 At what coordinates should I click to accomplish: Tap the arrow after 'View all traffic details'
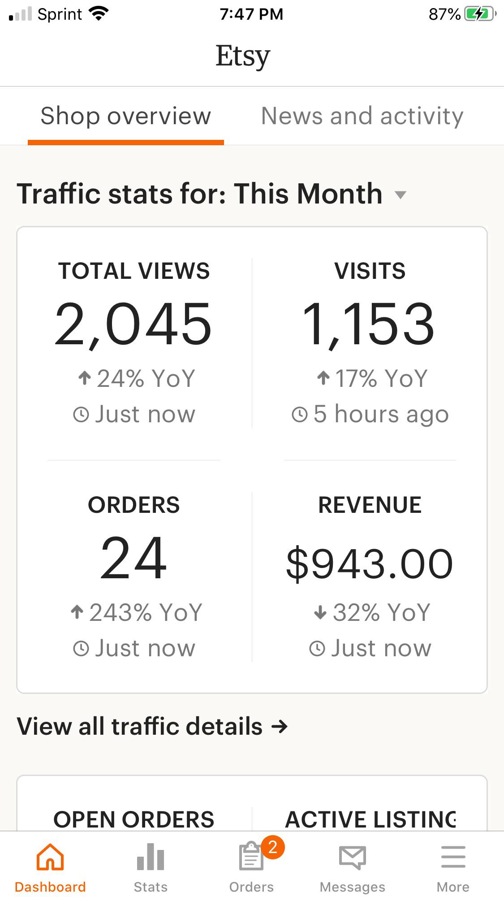tap(280, 726)
